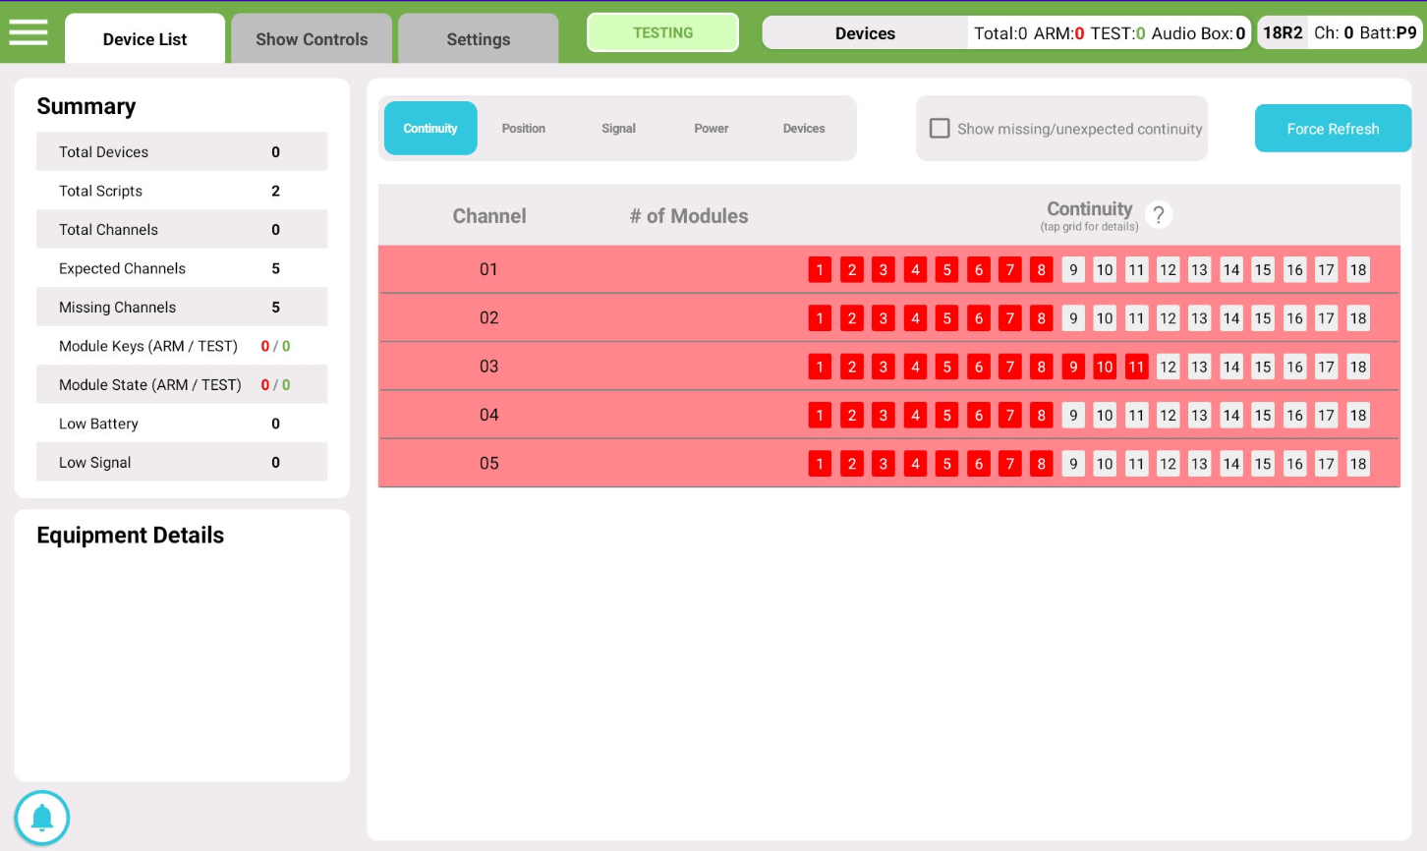The height and width of the screenshot is (851, 1427).
Task: Switch to Position view
Action: tap(523, 129)
